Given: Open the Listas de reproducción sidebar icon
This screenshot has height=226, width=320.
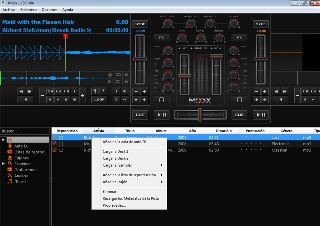Looking at the screenshot, I should [10, 152].
